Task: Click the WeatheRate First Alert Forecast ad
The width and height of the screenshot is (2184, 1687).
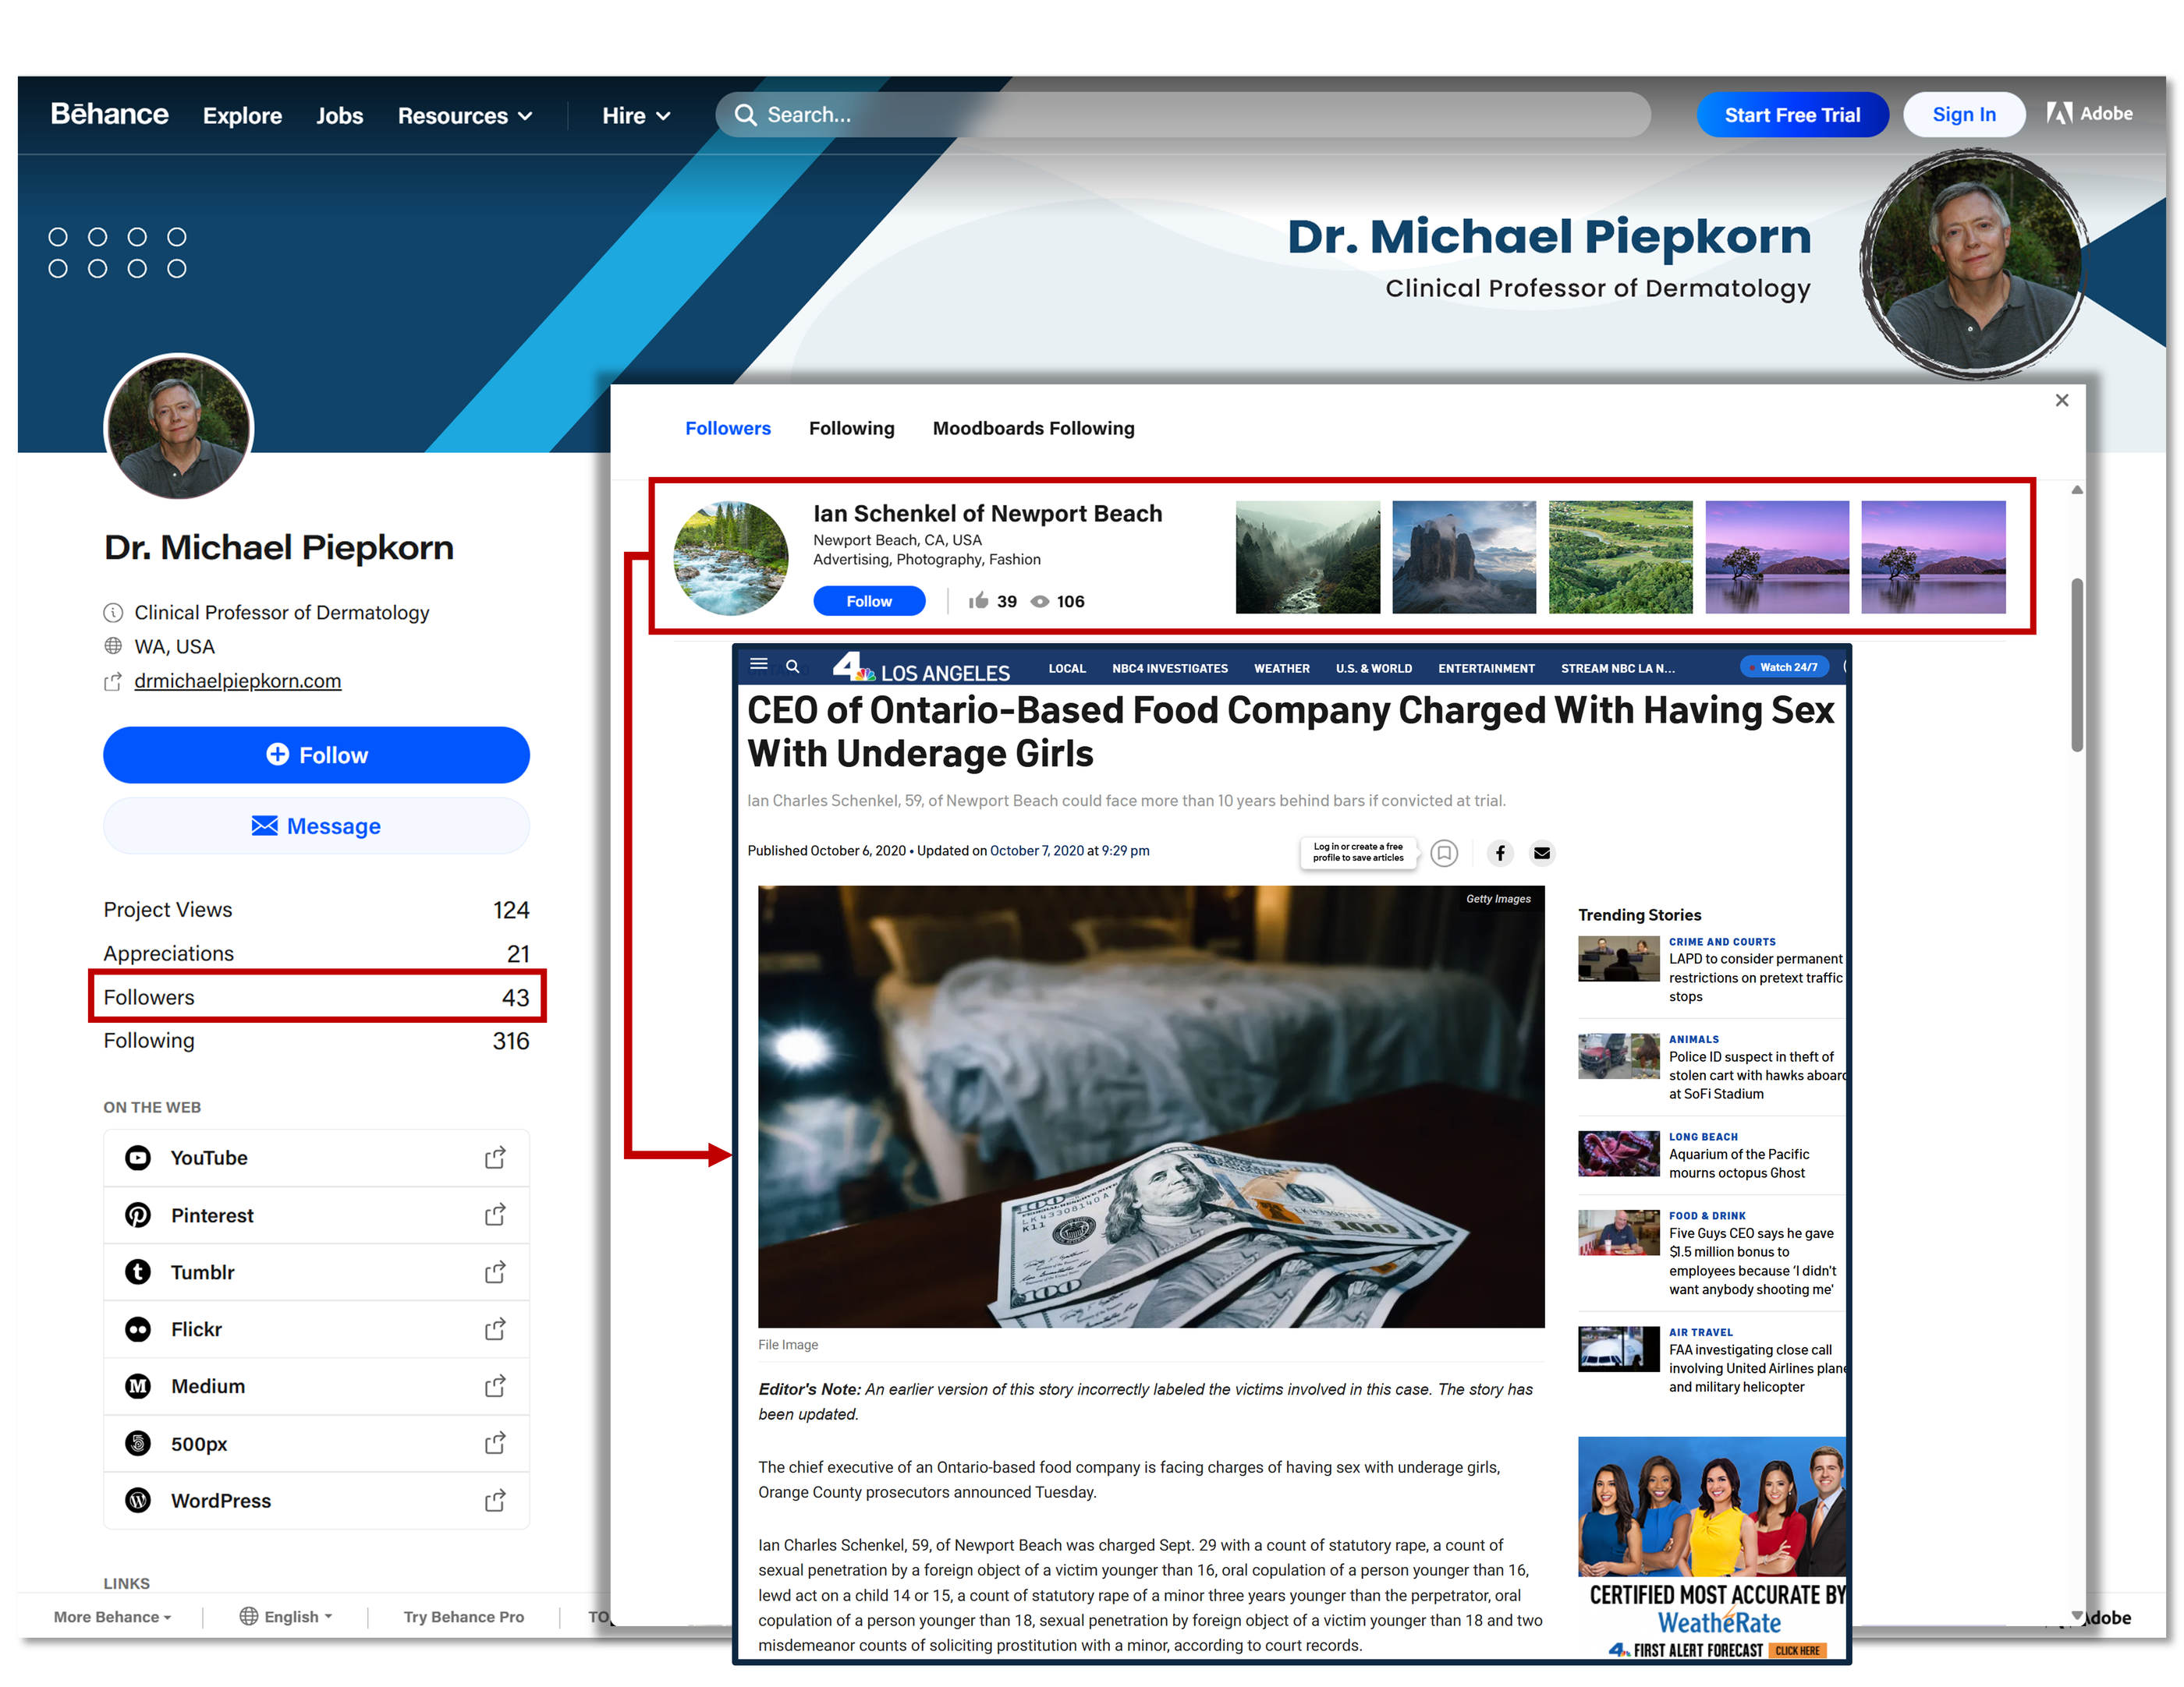Action: click(1712, 1548)
